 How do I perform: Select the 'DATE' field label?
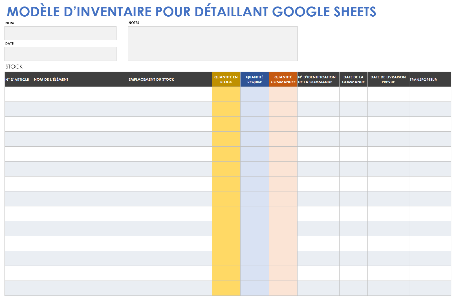tap(10, 44)
